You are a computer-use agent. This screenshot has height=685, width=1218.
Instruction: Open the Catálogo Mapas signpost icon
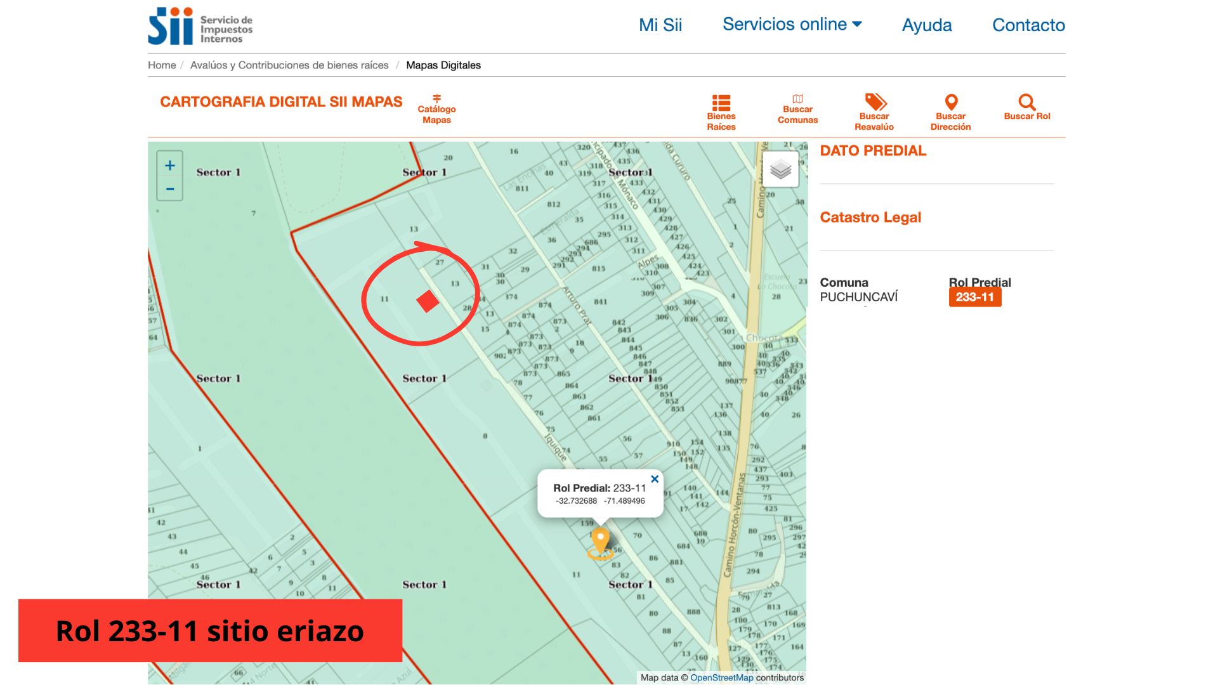(436, 98)
